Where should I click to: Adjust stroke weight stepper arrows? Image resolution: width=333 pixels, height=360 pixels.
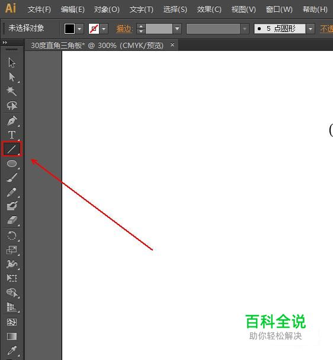coord(141,28)
